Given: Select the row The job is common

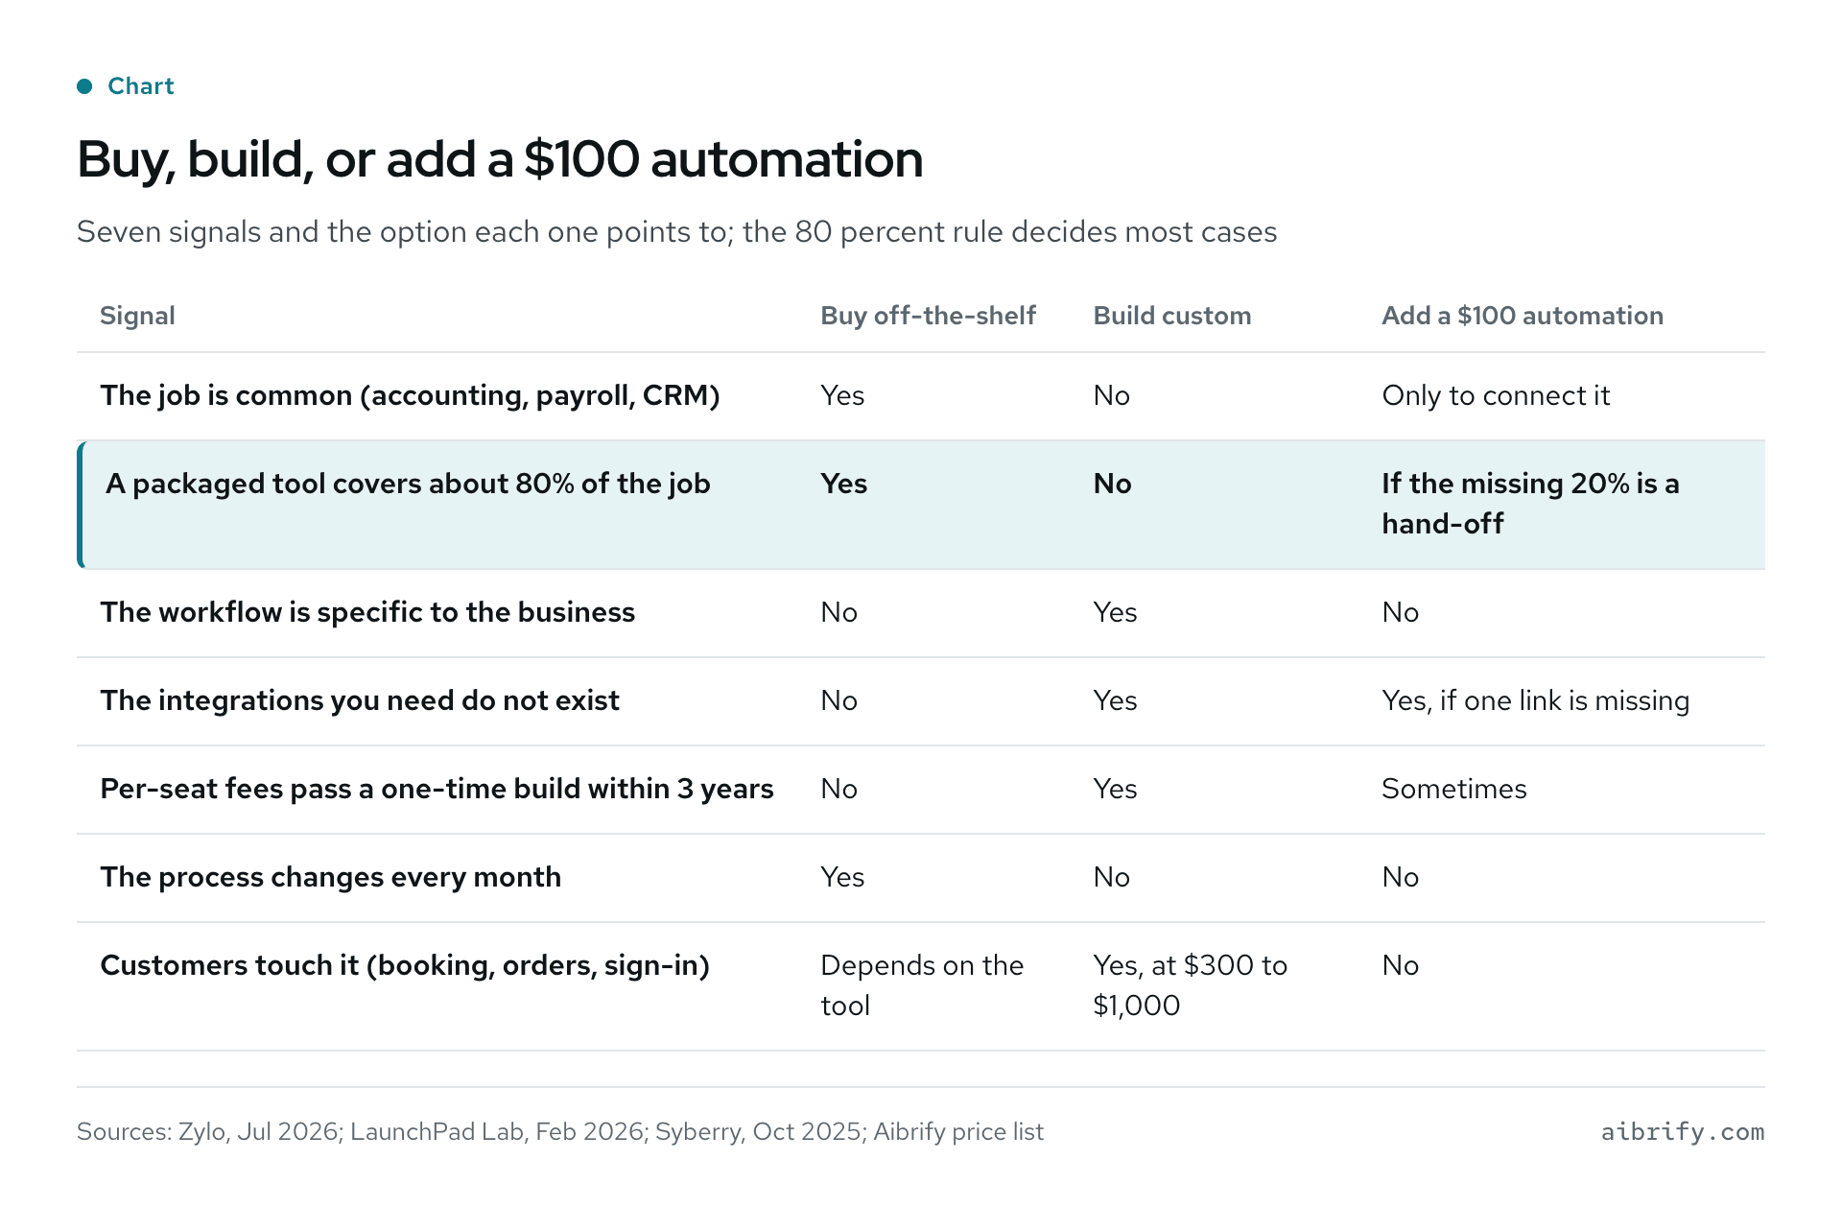Looking at the screenshot, I should click(921, 396).
